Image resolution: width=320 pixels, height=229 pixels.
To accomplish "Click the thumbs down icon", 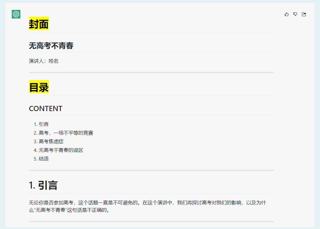I will coord(295,14).
